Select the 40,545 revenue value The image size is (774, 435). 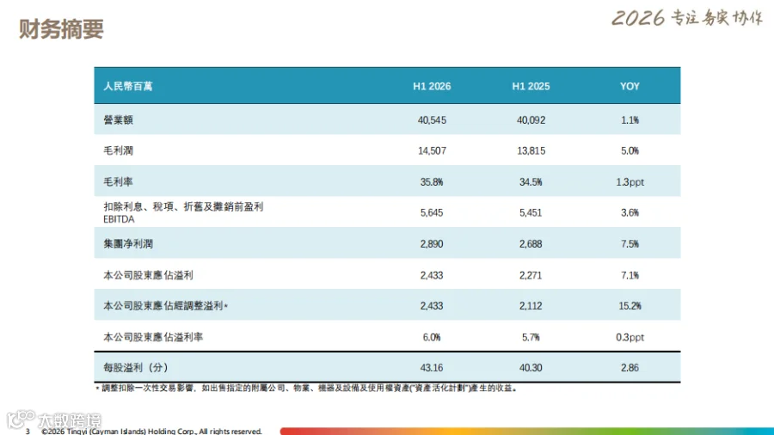(x=432, y=120)
